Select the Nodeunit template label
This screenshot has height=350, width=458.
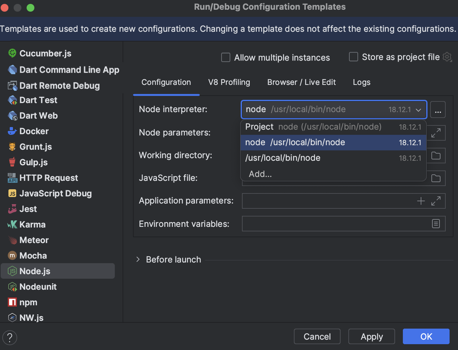[x=38, y=287]
